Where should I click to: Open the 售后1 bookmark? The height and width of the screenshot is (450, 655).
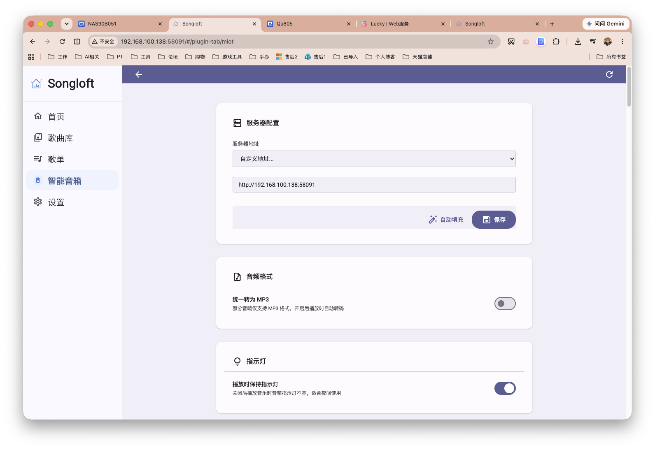[315, 57]
